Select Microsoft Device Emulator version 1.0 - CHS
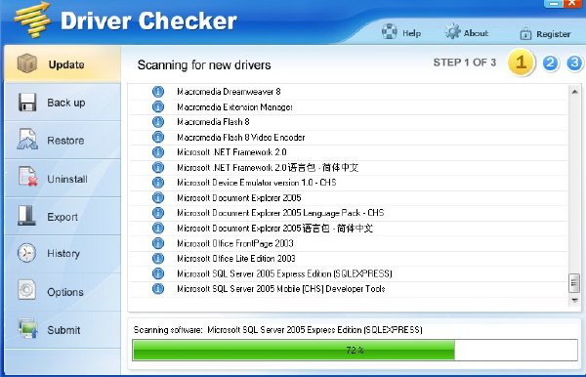This screenshot has height=377, width=586. point(256,183)
